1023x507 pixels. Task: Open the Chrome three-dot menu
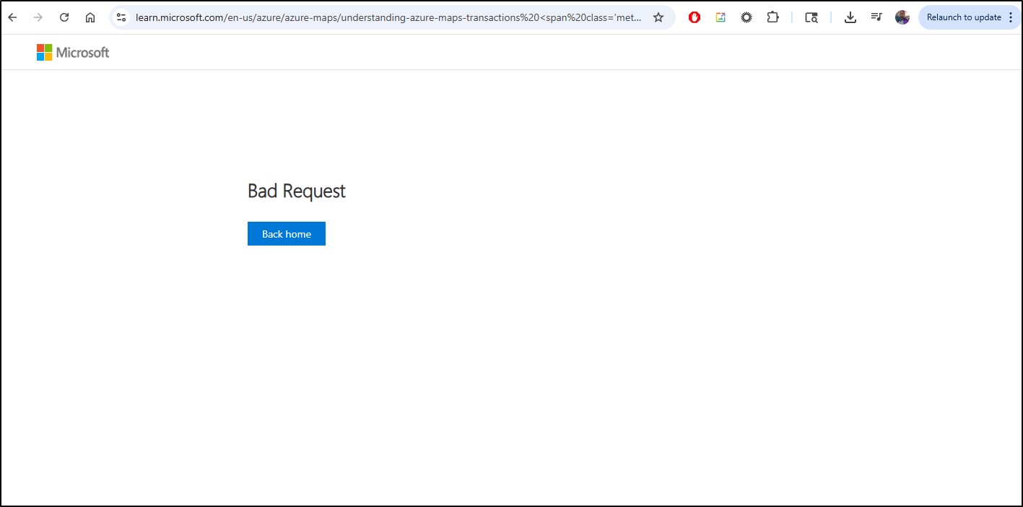coord(1010,17)
